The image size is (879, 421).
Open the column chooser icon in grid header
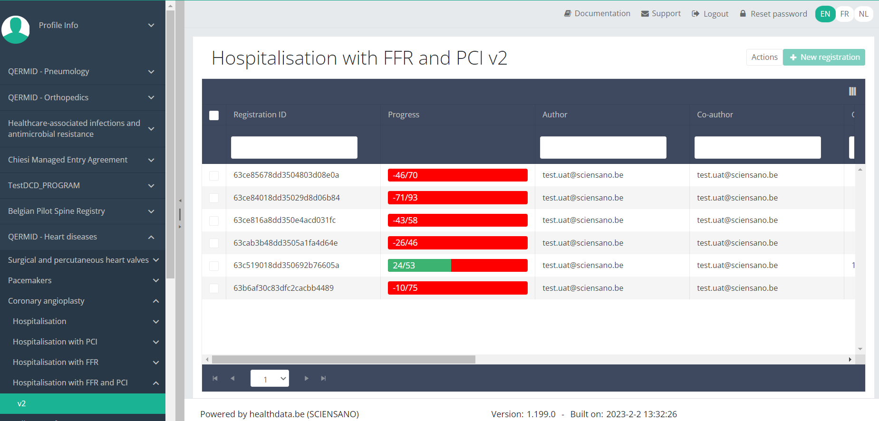pyautogui.click(x=852, y=91)
